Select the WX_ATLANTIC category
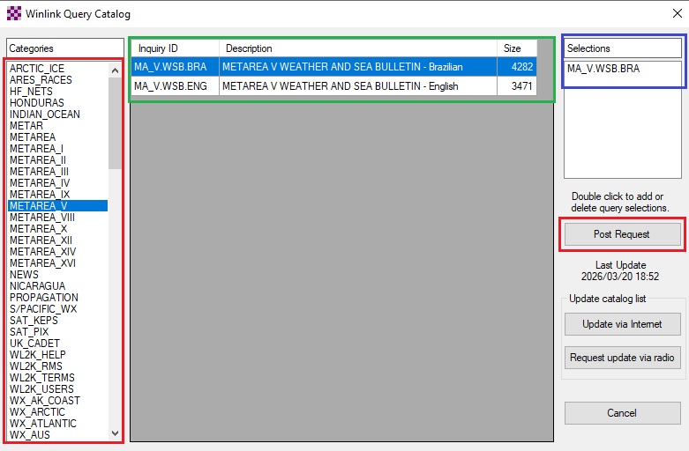The image size is (689, 451). pos(42,424)
